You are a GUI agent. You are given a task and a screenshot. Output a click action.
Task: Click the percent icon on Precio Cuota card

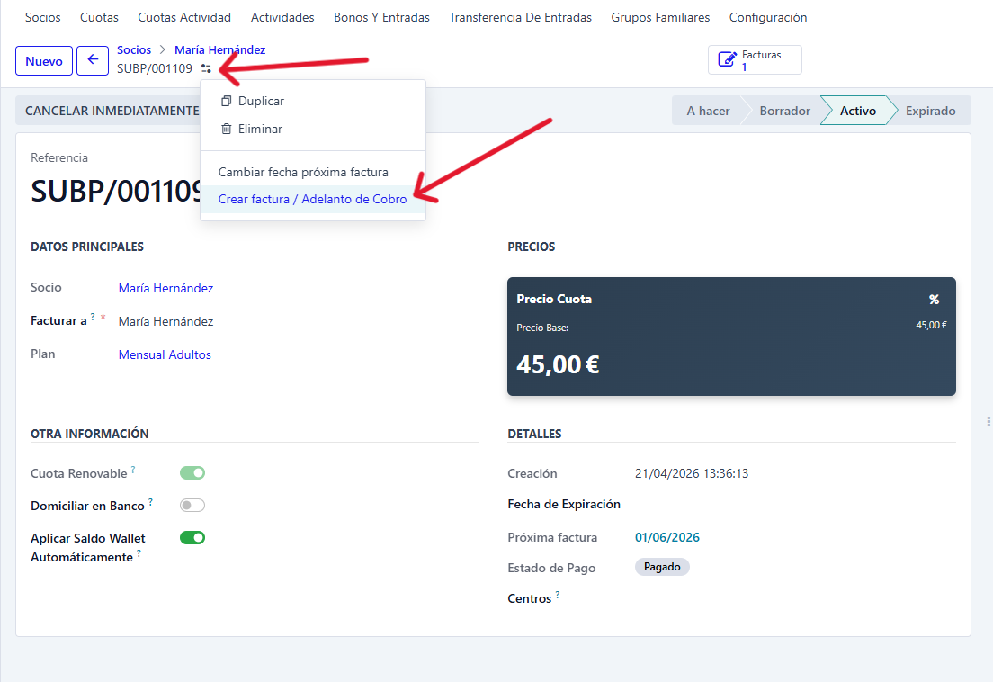(934, 300)
